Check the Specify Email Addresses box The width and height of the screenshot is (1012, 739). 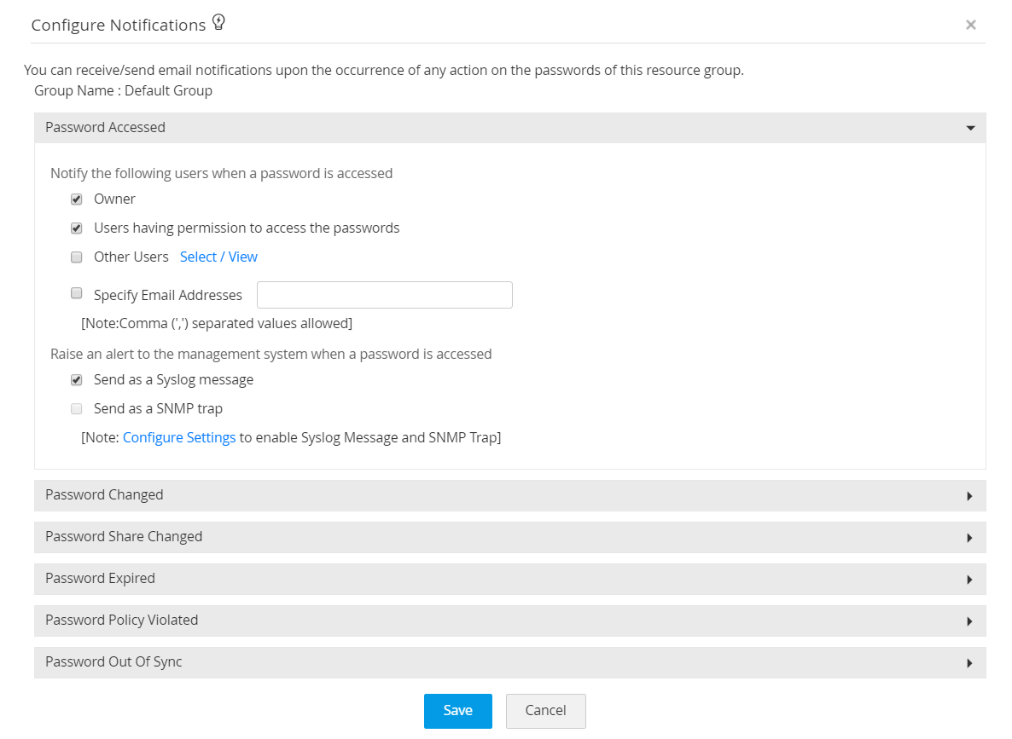[x=77, y=294]
